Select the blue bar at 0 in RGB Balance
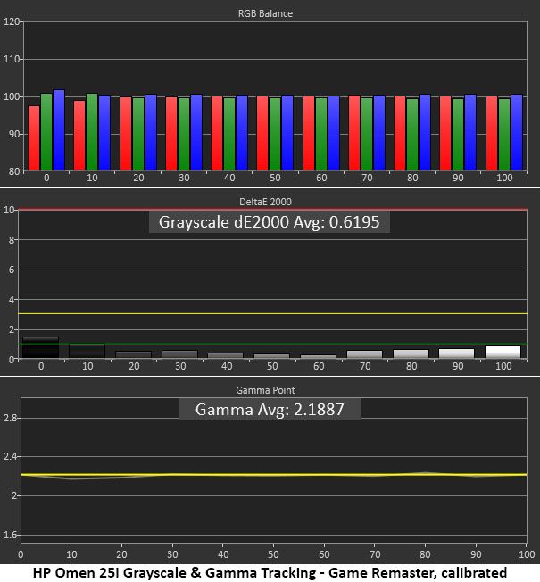 tap(59, 130)
